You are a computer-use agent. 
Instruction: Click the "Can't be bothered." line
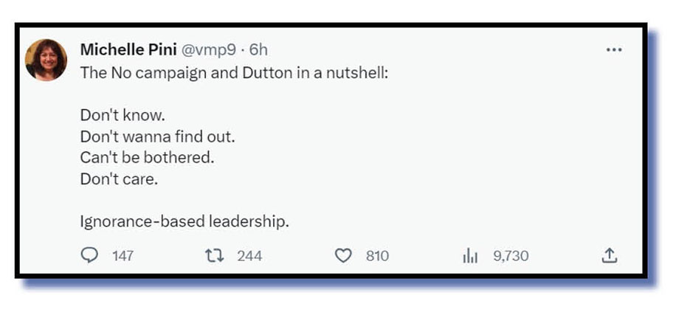click(146, 157)
